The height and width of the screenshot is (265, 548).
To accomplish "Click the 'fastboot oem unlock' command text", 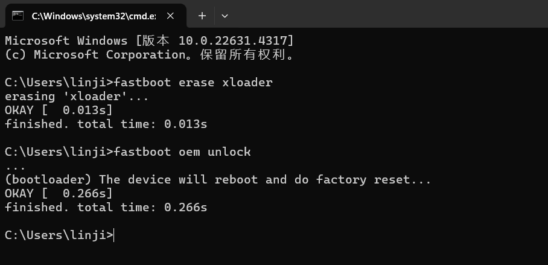I will 182,152.
